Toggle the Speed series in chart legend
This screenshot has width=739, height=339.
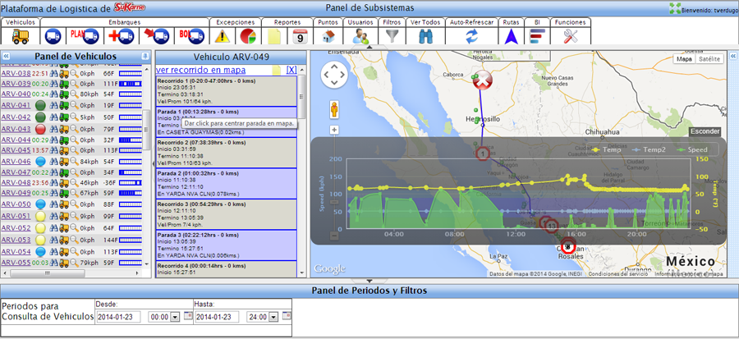(693, 149)
